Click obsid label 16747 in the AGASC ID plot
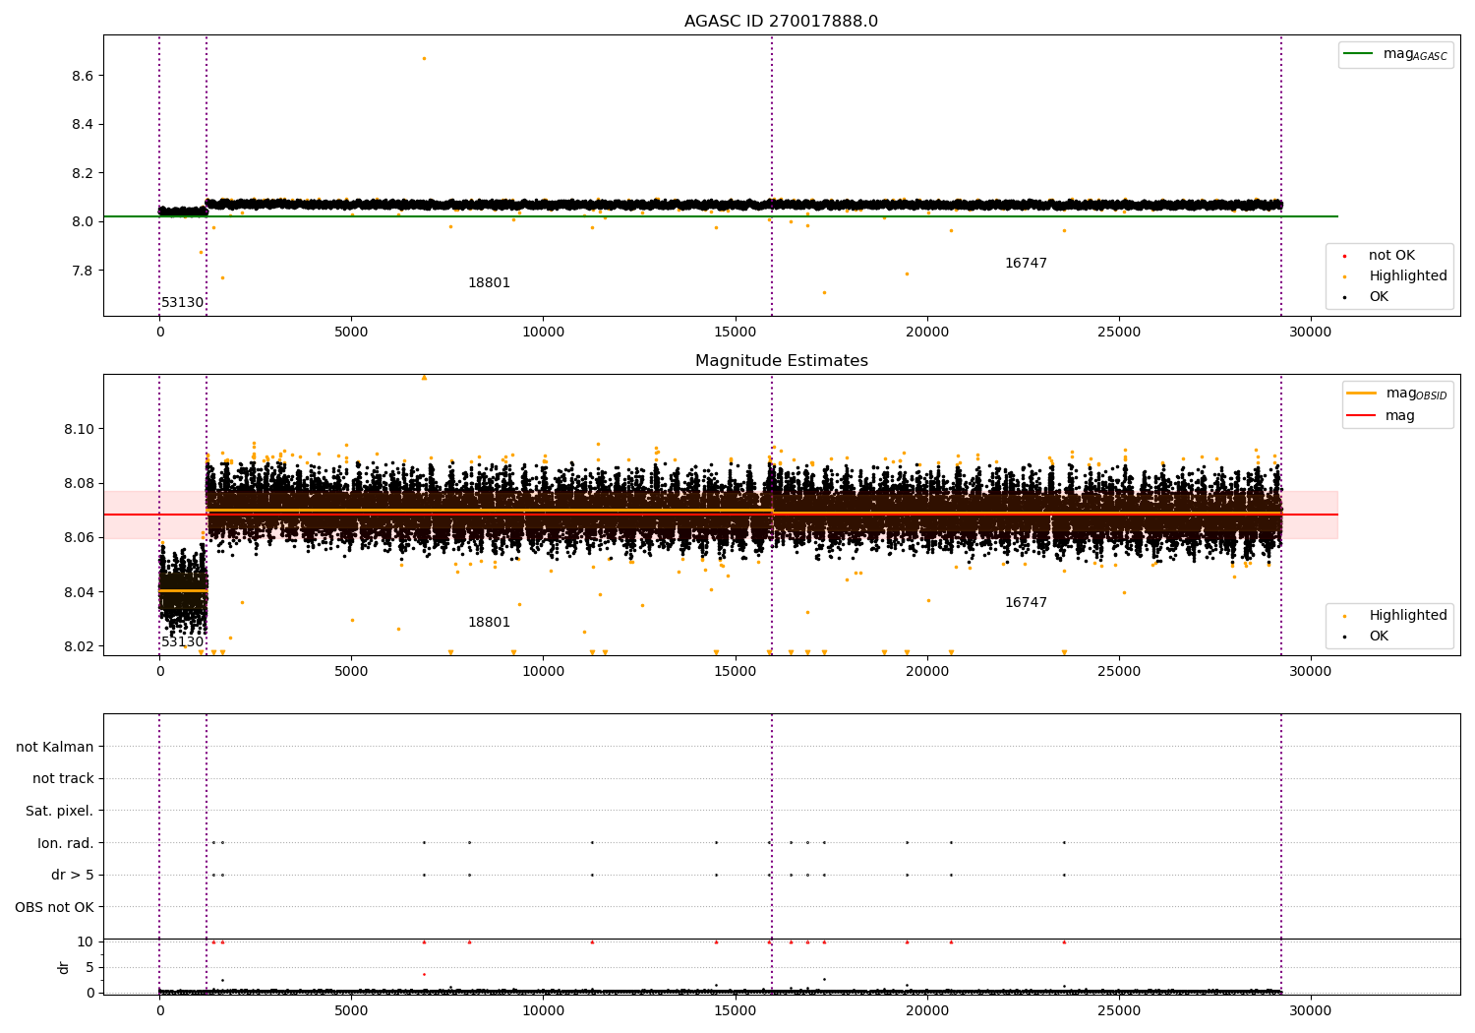 tap(1026, 264)
